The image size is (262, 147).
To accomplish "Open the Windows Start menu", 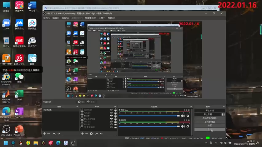I will point(6,143).
